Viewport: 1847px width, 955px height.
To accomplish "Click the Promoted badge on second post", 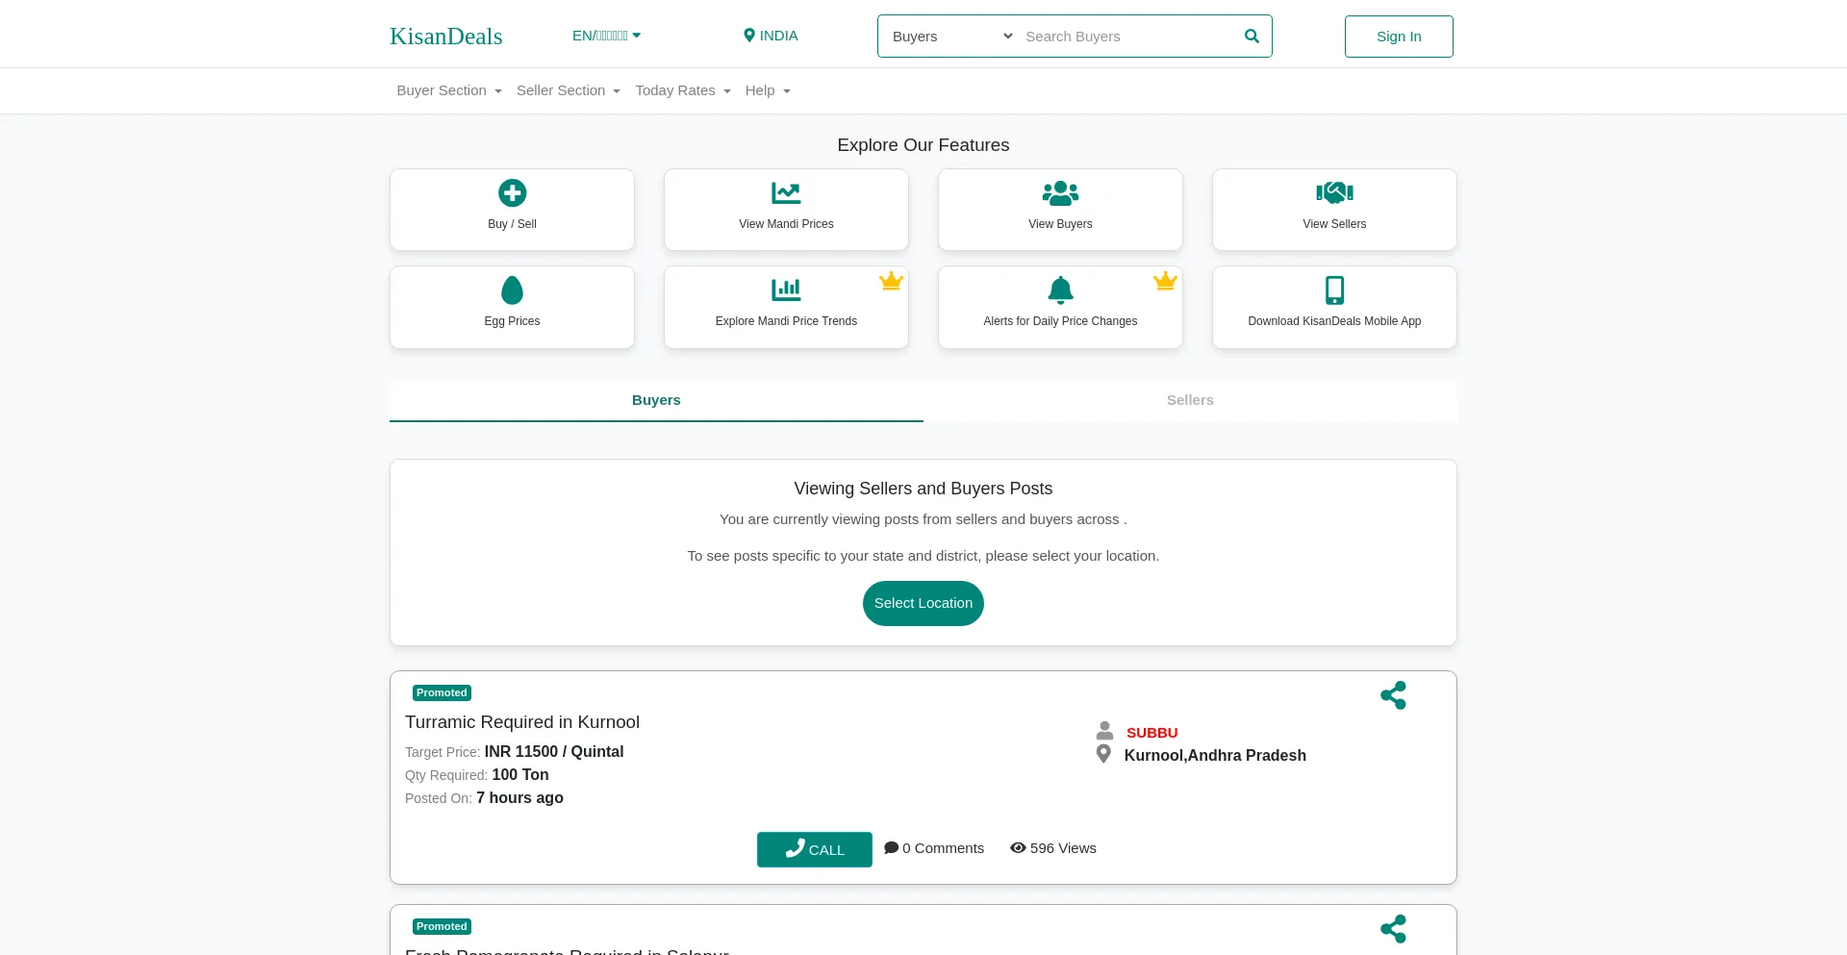I will (x=442, y=926).
